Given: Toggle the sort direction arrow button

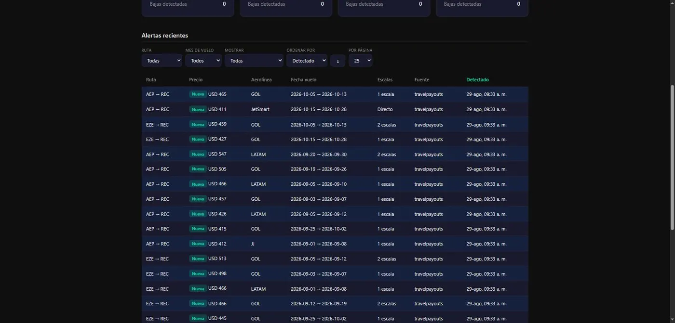Looking at the screenshot, I should click(338, 61).
